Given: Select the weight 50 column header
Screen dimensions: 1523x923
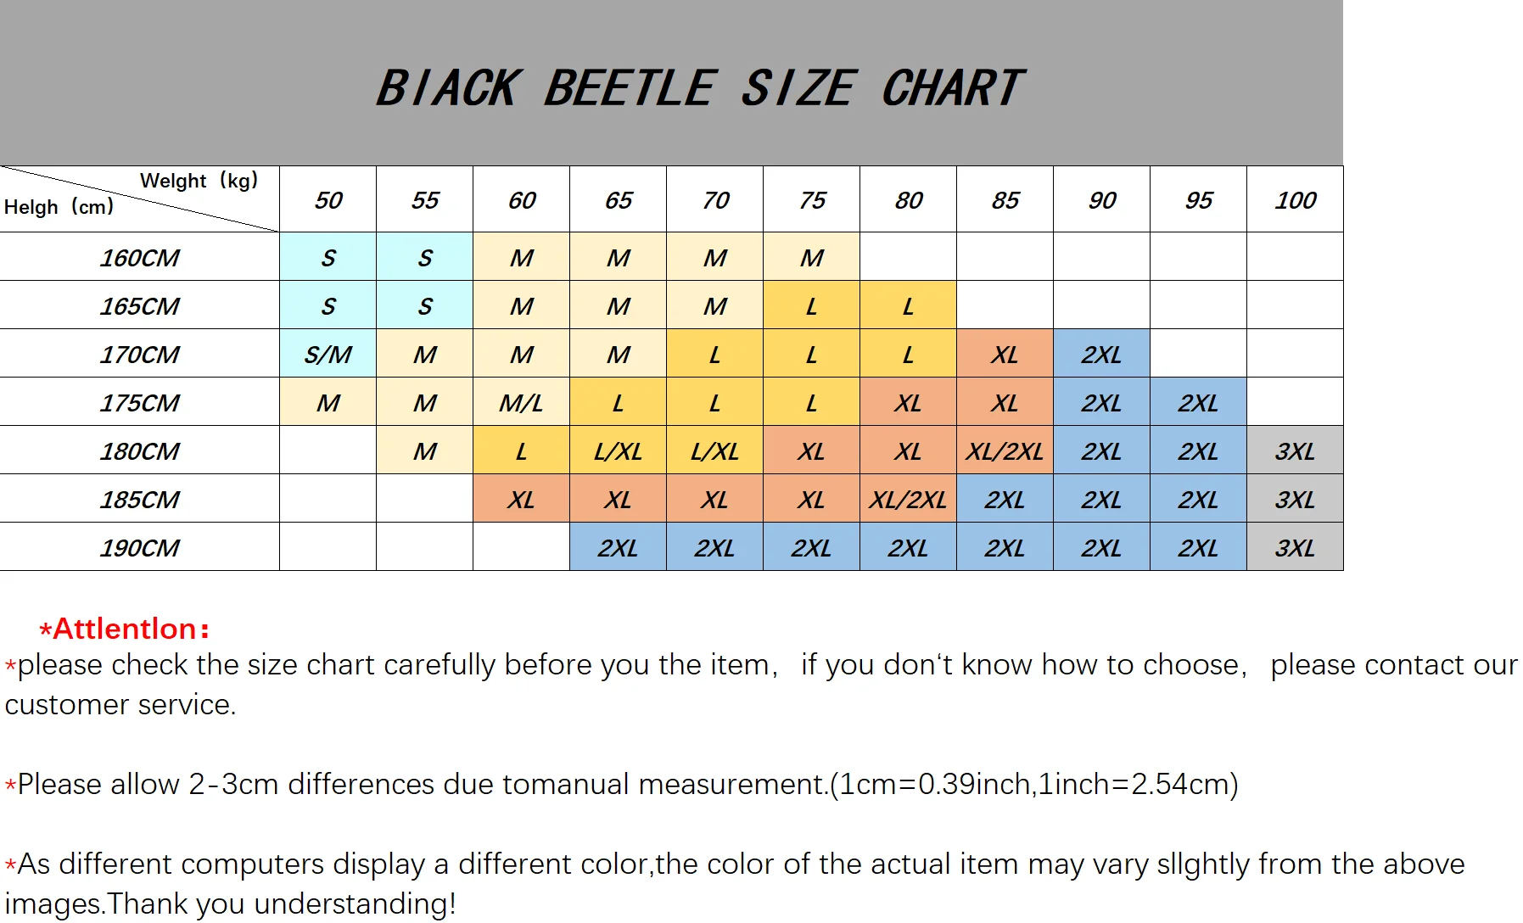Looking at the screenshot, I should click(328, 200).
